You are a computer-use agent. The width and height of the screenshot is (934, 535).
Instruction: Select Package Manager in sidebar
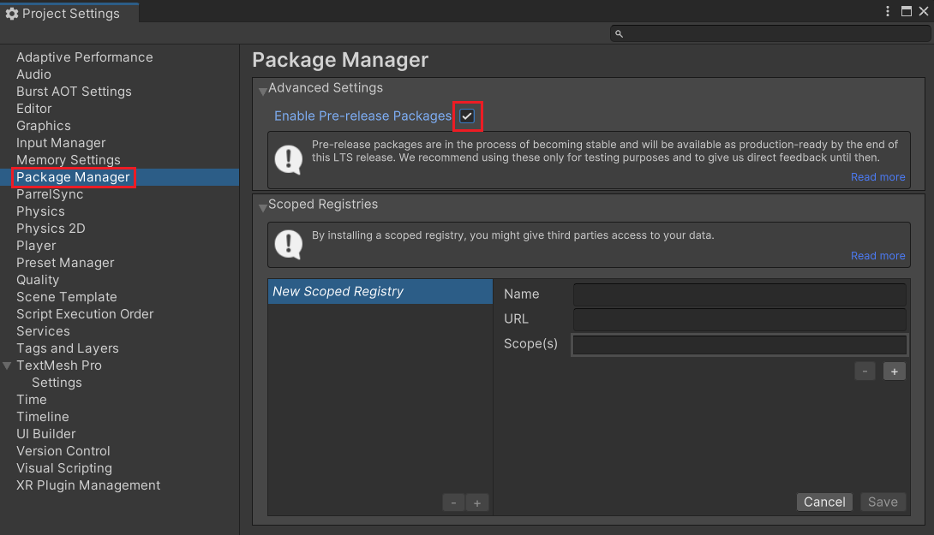pos(73,177)
